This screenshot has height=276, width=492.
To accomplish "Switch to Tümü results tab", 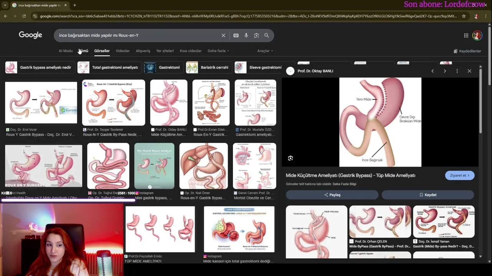I will click(x=83, y=51).
